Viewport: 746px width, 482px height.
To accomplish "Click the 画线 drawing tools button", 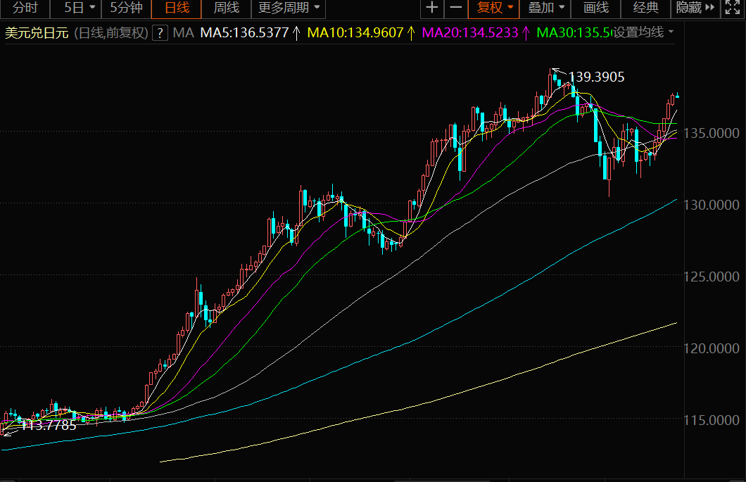I will (595, 8).
